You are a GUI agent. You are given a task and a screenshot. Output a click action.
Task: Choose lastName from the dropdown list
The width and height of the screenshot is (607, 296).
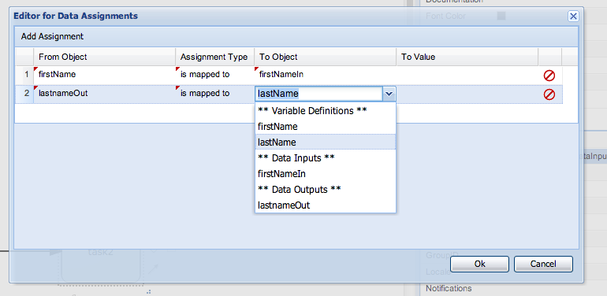(325, 142)
